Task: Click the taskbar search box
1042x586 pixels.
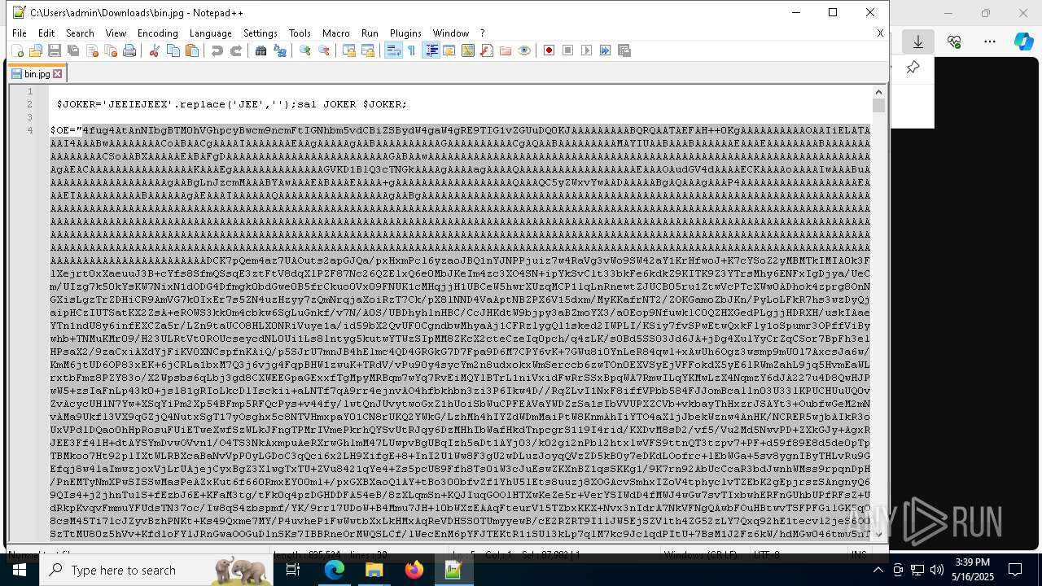Action: 156,570
